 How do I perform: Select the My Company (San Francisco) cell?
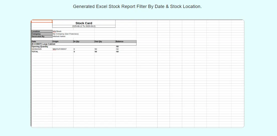[66, 34]
